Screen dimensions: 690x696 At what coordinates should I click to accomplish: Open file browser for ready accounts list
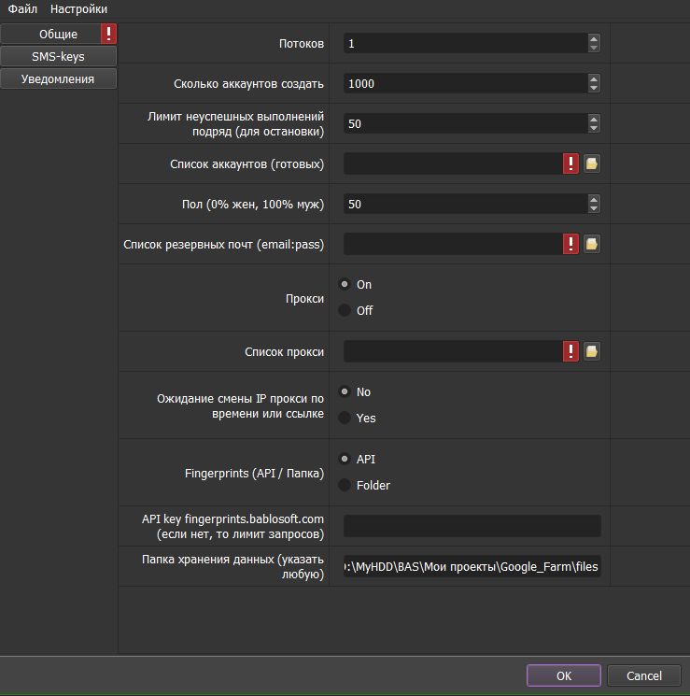tap(591, 163)
